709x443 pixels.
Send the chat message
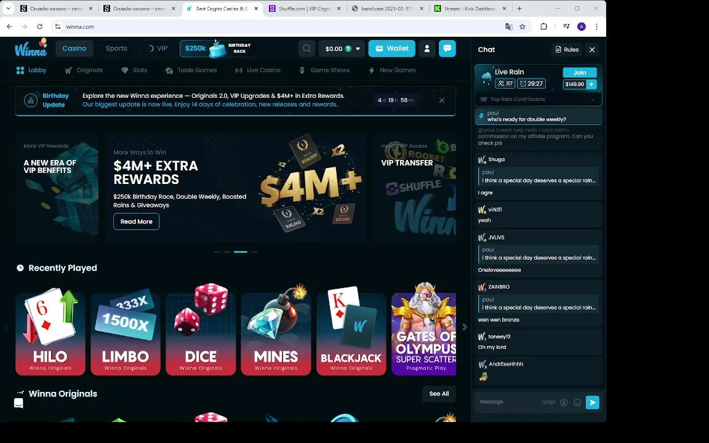click(592, 402)
